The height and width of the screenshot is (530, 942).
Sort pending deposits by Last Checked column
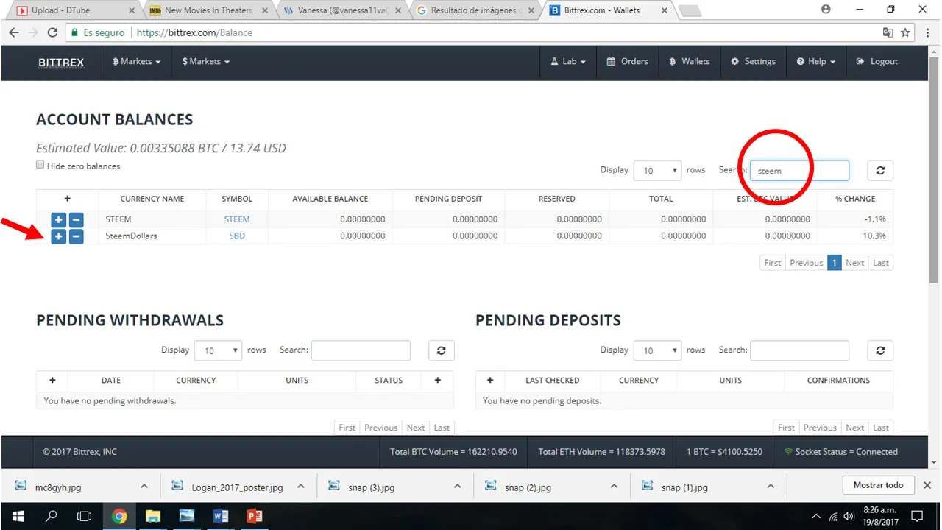pos(553,381)
